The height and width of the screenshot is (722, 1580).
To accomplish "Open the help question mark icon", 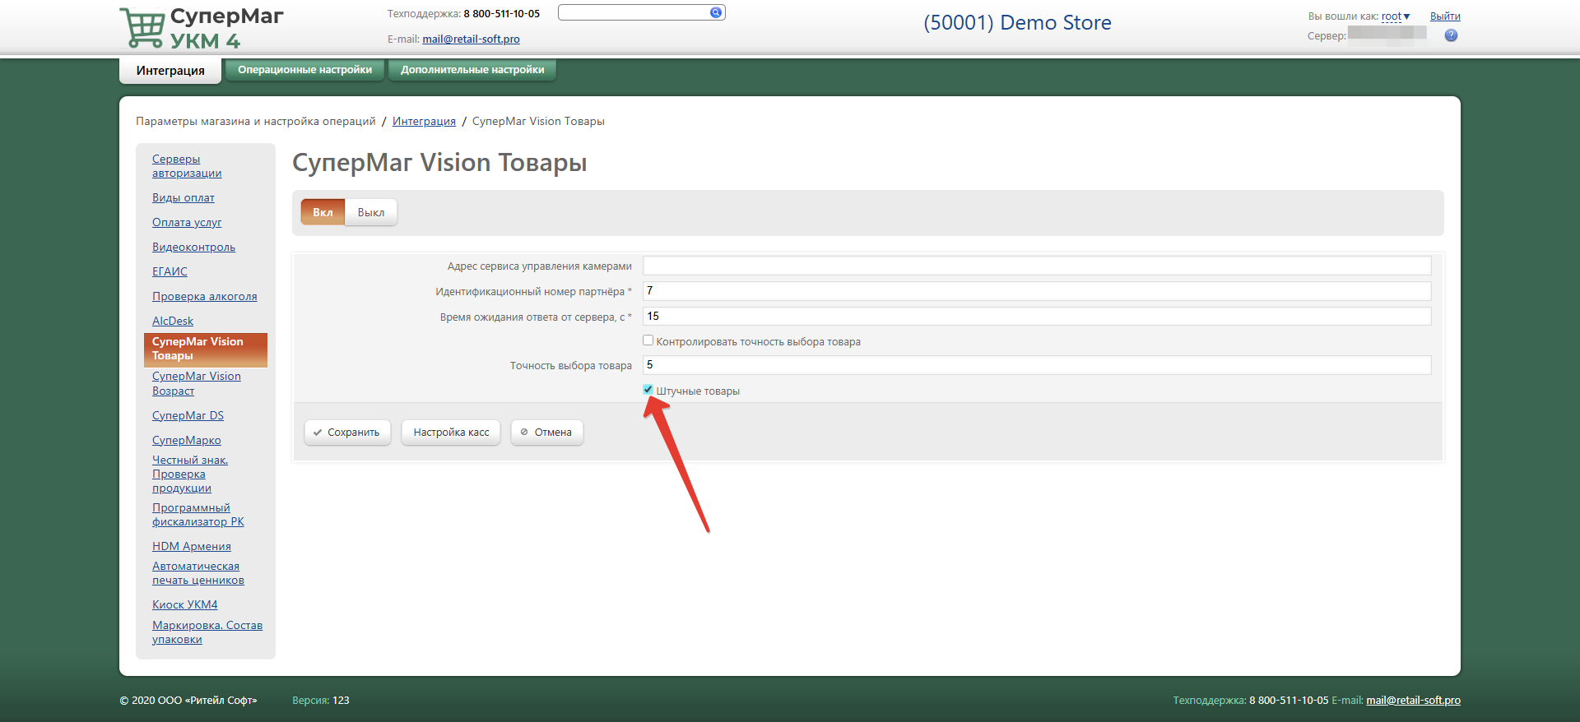I will click(x=1451, y=35).
